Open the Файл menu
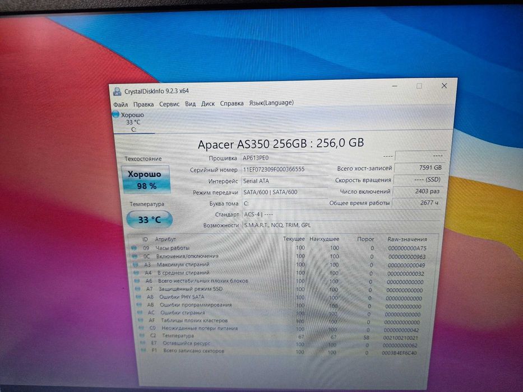 pos(121,105)
